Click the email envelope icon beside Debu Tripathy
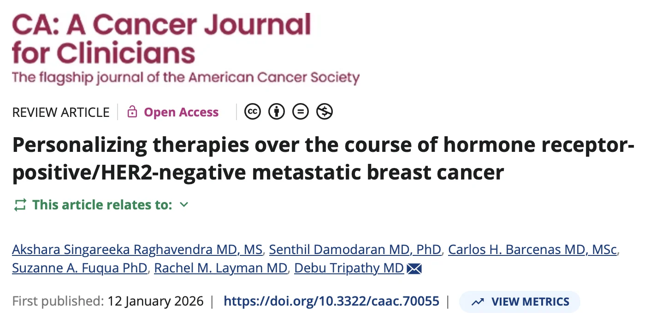Viewport: 650px width, 324px height. coord(414,268)
